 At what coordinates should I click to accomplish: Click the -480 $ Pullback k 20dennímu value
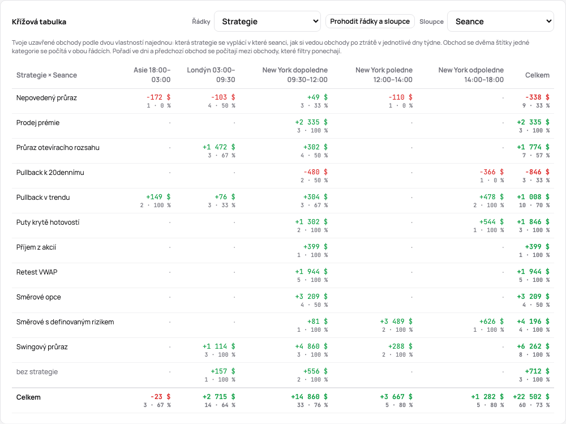tap(315, 172)
